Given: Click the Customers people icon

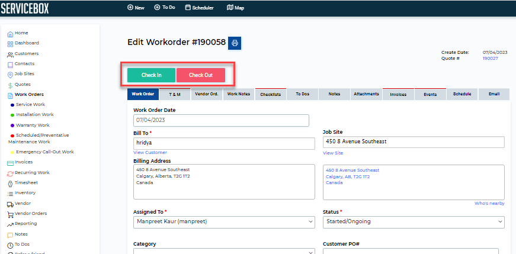Looking at the screenshot, I should (x=10, y=54).
